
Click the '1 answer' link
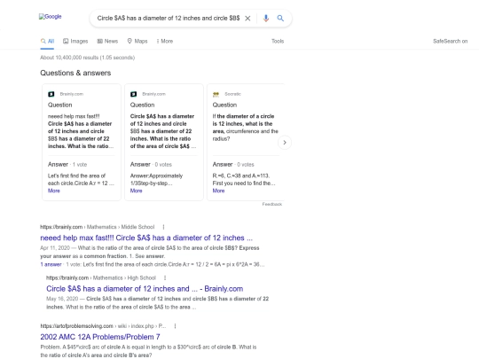(x=51, y=264)
